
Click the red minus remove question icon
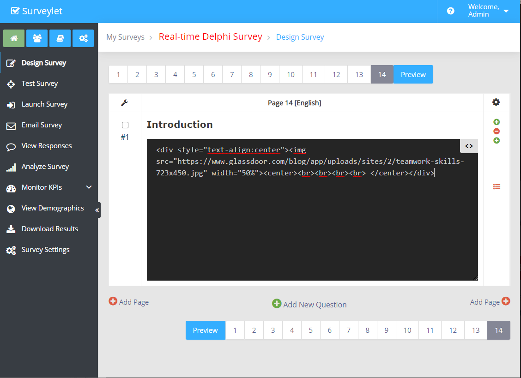tap(497, 131)
